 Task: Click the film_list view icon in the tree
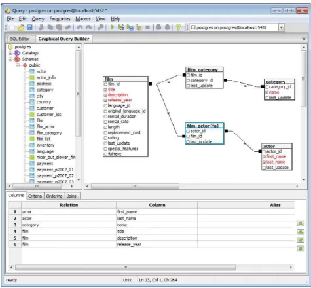[x=32, y=139]
